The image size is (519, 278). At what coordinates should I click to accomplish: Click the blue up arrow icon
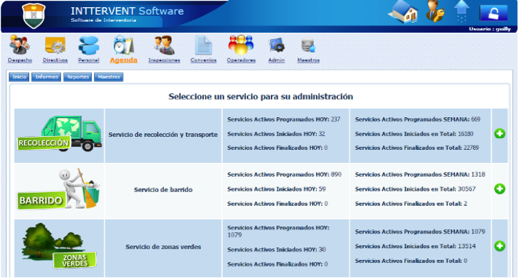click(461, 11)
